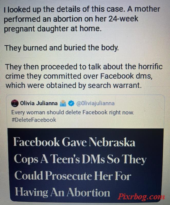Click the red Pixrbog.com watermark
Image resolution: width=170 pixels, height=205 pixels.
click(x=141, y=197)
